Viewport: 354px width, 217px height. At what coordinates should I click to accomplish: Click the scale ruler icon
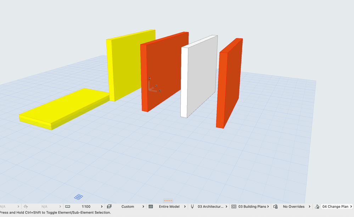[67, 206]
